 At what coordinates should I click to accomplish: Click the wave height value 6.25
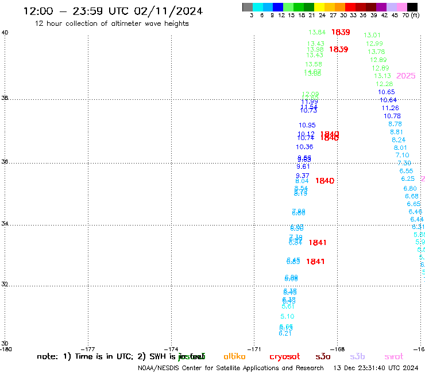[x=408, y=179]
